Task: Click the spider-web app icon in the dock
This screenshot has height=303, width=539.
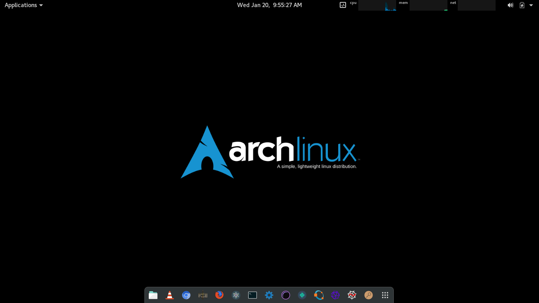Action: click(352, 295)
